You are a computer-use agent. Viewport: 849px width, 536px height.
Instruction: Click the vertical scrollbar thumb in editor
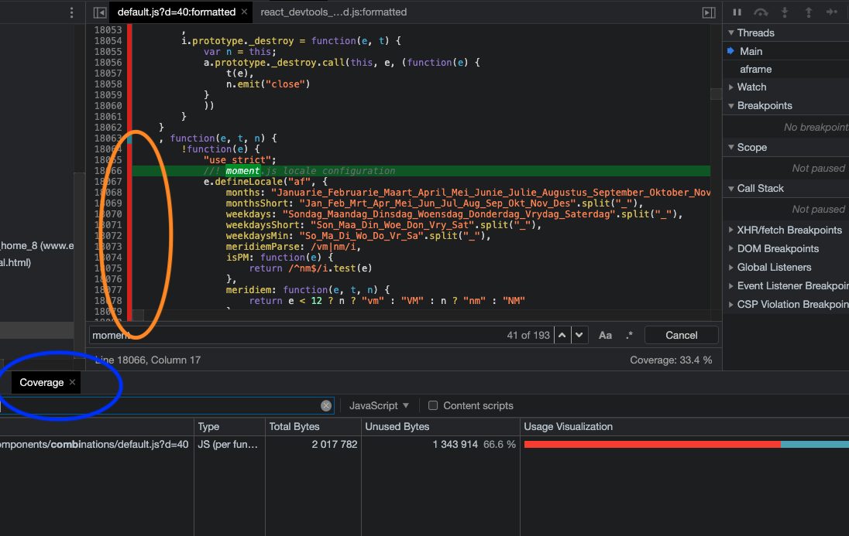716,94
